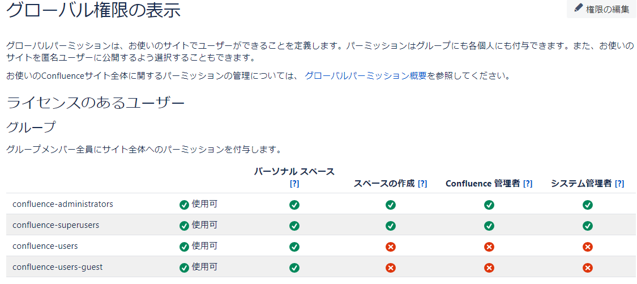The height and width of the screenshot is (284, 637).
Task: Click the pencil icon in 権限の編集
Action: 579,9
